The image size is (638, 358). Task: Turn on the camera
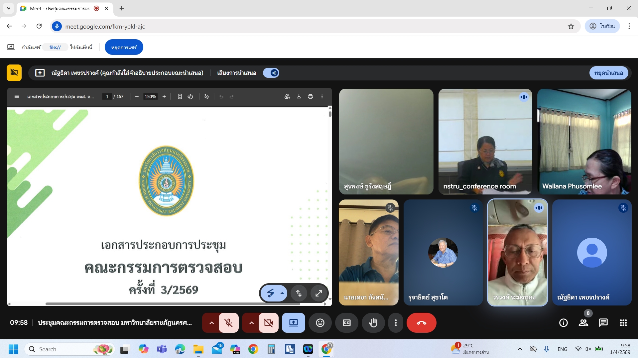click(x=268, y=323)
